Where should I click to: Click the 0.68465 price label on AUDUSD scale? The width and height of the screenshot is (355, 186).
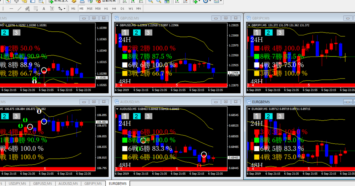[x=234, y=158]
